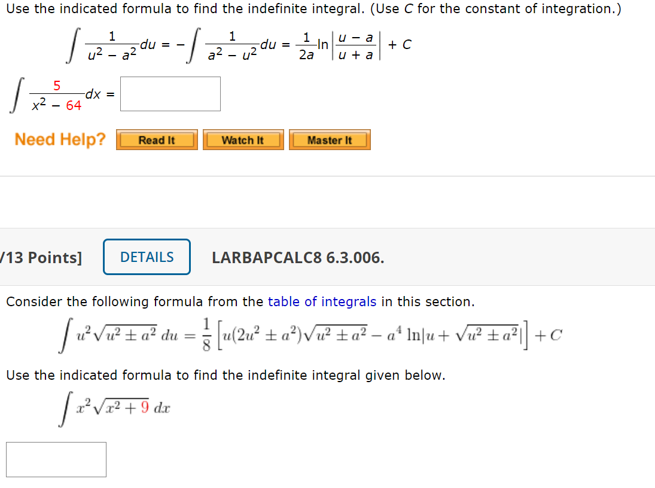This screenshot has width=655, height=488.
Task: Launch the Master It practice exercise
Action: 330,139
